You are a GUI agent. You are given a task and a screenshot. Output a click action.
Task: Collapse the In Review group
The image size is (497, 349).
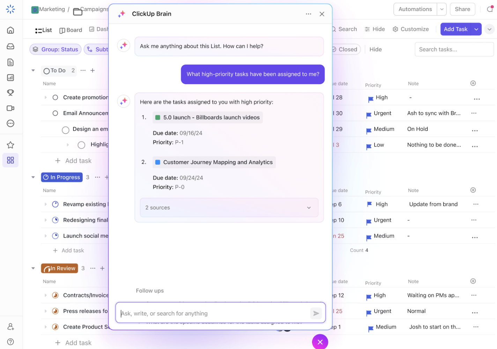click(33, 268)
